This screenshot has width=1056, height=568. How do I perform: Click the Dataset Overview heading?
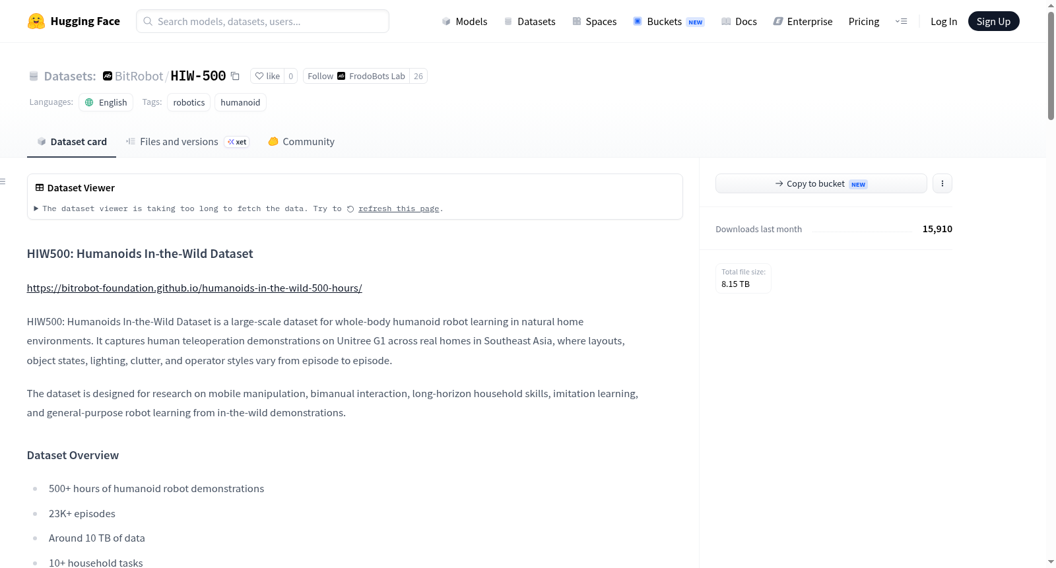click(73, 455)
